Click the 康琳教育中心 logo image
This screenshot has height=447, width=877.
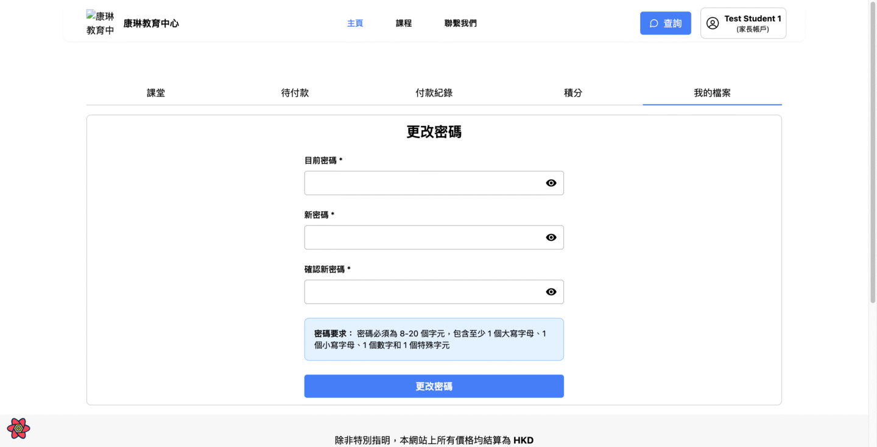tap(100, 23)
